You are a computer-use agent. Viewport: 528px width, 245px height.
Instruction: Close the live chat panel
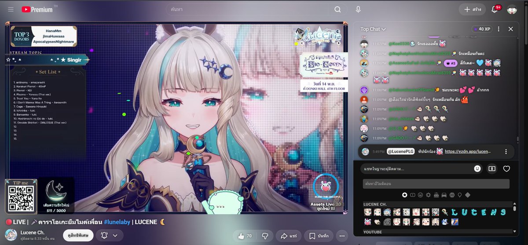coord(511,29)
